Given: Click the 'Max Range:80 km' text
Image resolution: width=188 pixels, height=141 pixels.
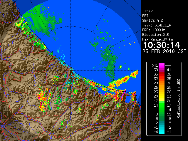Looking at the screenshot, I should coord(157,39).
